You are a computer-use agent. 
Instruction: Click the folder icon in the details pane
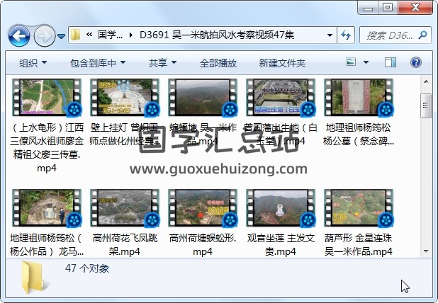point(35,277)
